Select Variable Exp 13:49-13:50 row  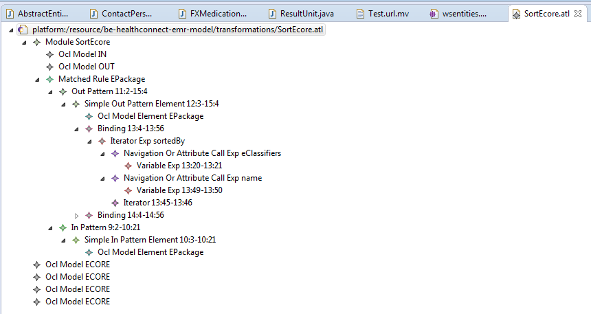(x=179, y=190)
